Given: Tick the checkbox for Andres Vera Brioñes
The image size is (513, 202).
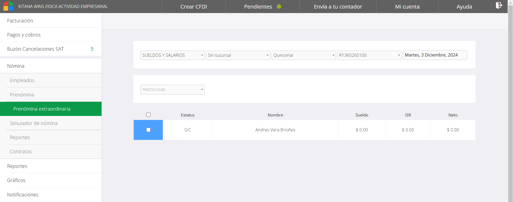Looking at the screenshot, I should [148, 130].
